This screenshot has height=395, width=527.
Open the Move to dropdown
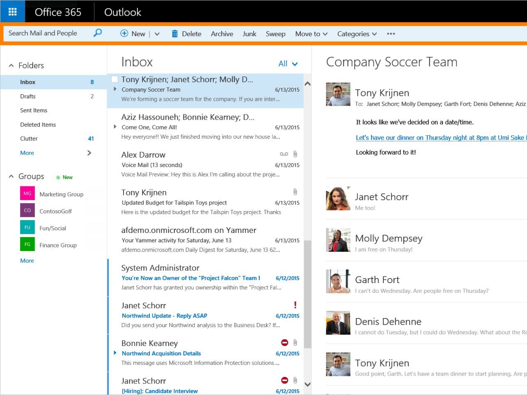click(x=311, y=34)
